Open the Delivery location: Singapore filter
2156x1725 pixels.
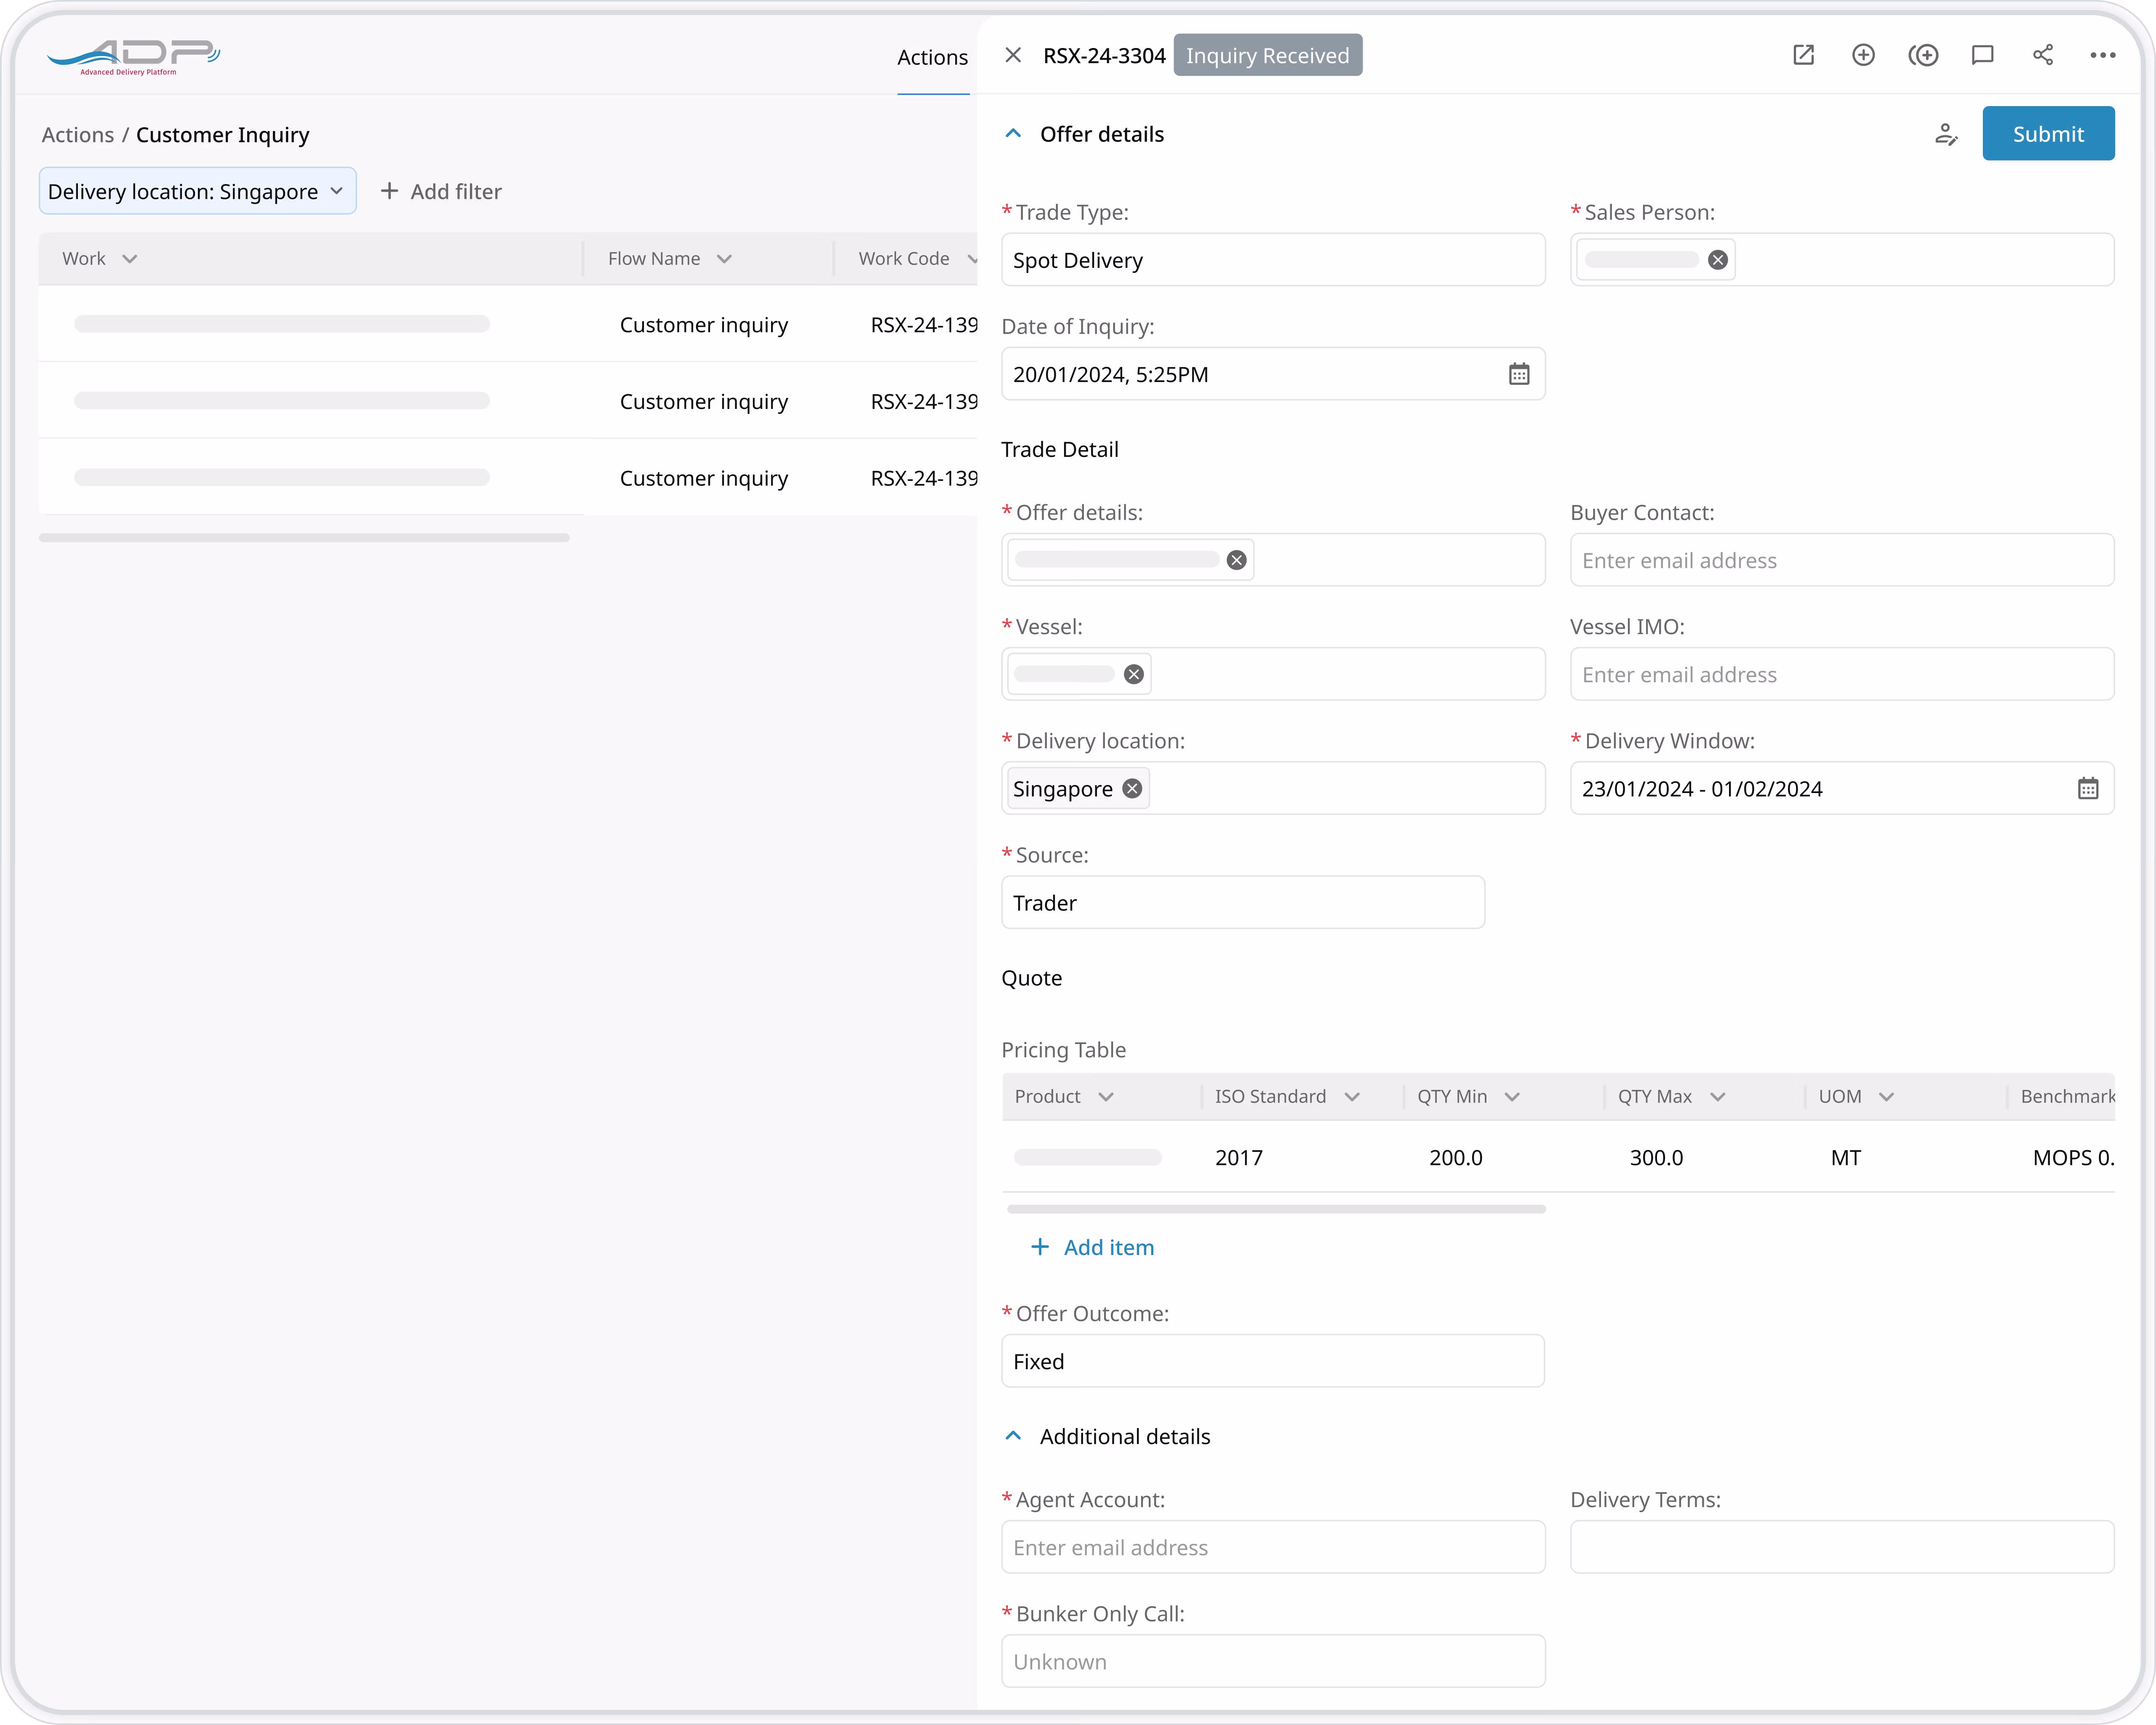pos(198,191)
